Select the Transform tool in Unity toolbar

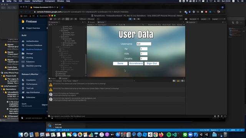(71, 19)
